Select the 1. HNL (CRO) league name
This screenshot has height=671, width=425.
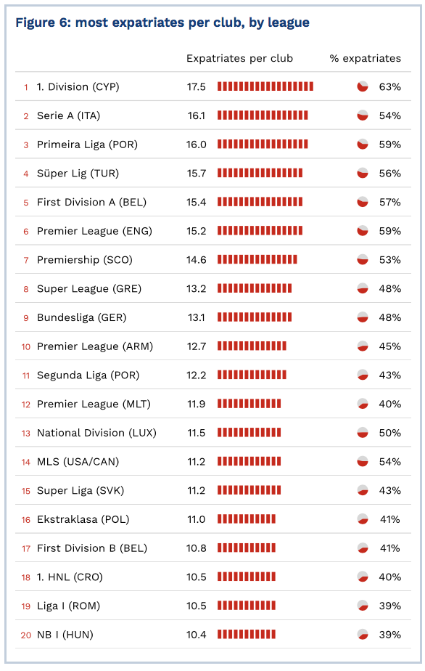tap(70, 577)
